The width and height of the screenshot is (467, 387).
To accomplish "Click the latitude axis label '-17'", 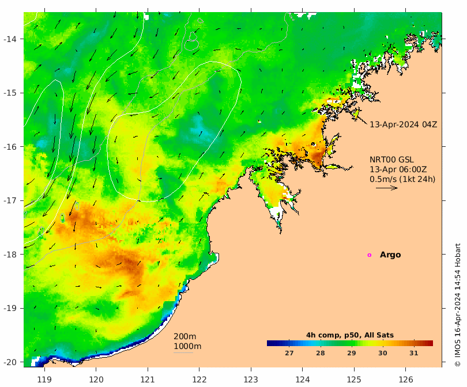I will point(10,200).
